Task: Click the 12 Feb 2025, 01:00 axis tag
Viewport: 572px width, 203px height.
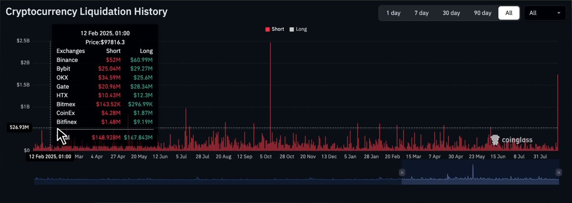Action: 50,156
